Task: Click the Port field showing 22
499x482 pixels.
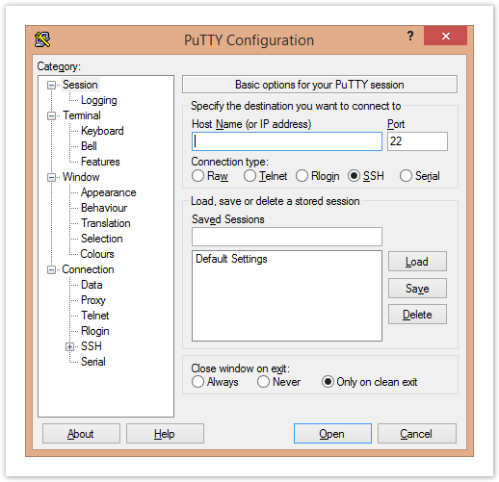Action: (417, 141)
